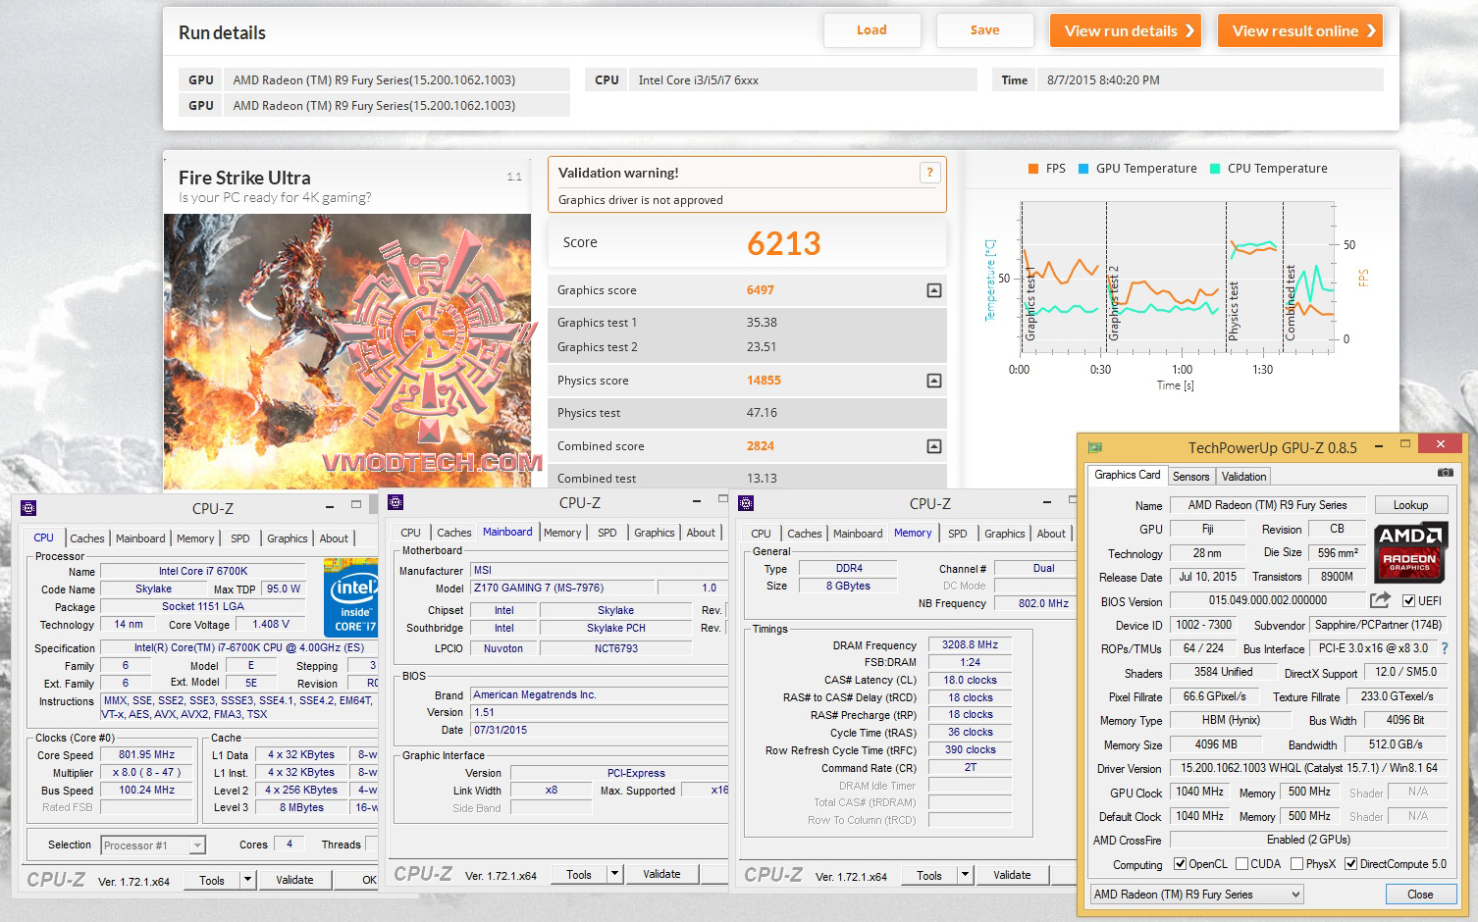Toggle the UEFI checkbox in GPU-Z
The height and width of the screenshot is (922, 1478).
coord(1409,600)
